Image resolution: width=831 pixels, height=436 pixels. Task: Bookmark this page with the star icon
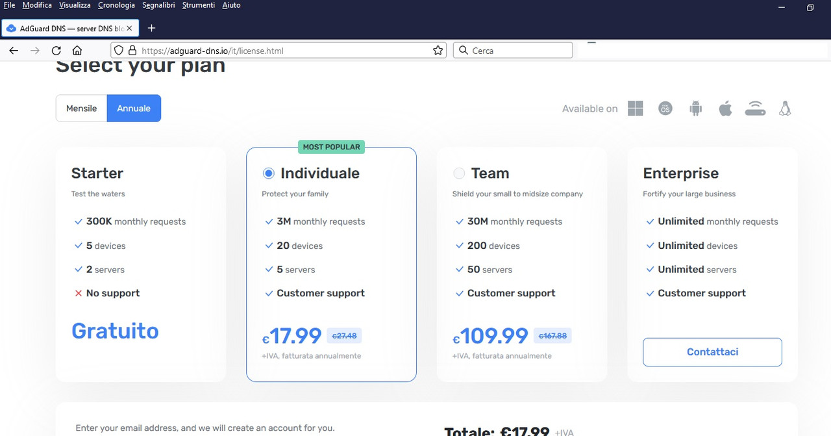coord(438,51)
